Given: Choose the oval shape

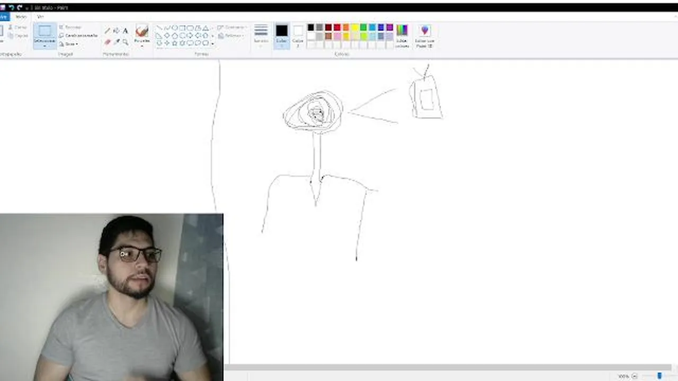Looking at the screenshot, I should point(174,28).
